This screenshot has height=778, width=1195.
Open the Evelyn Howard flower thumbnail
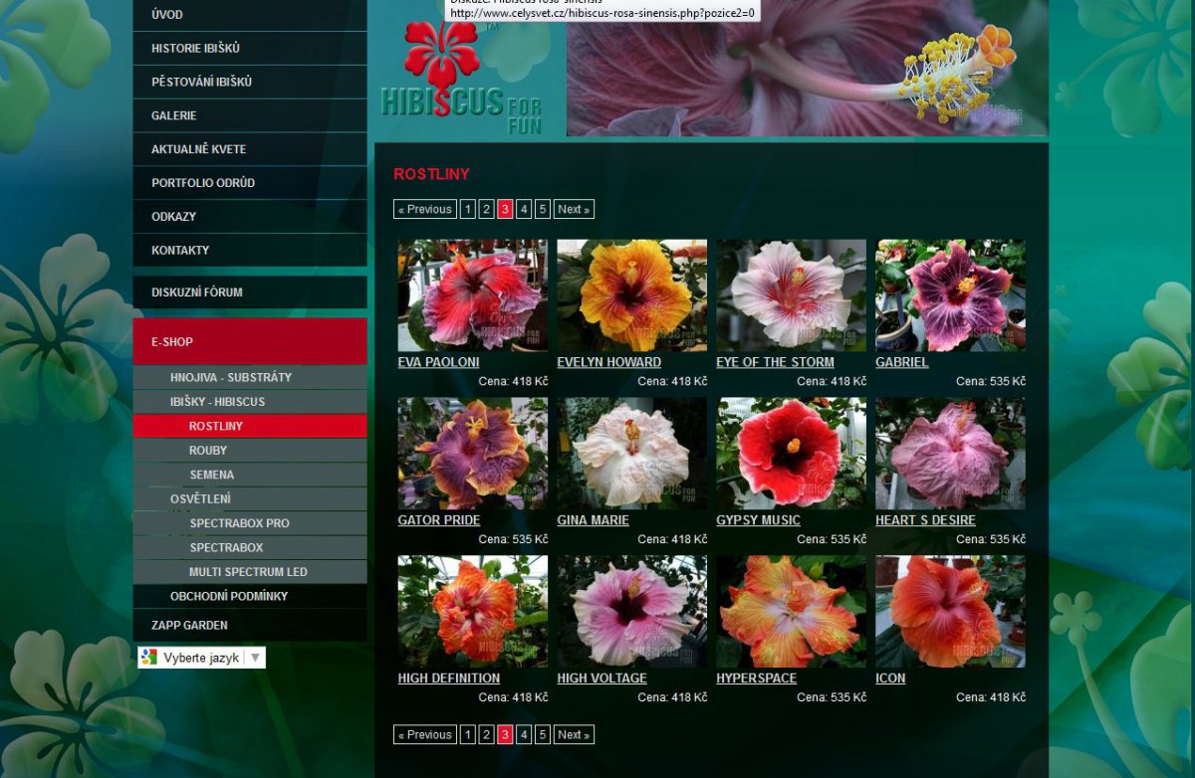pyautogui.click(x=632, y=294)
